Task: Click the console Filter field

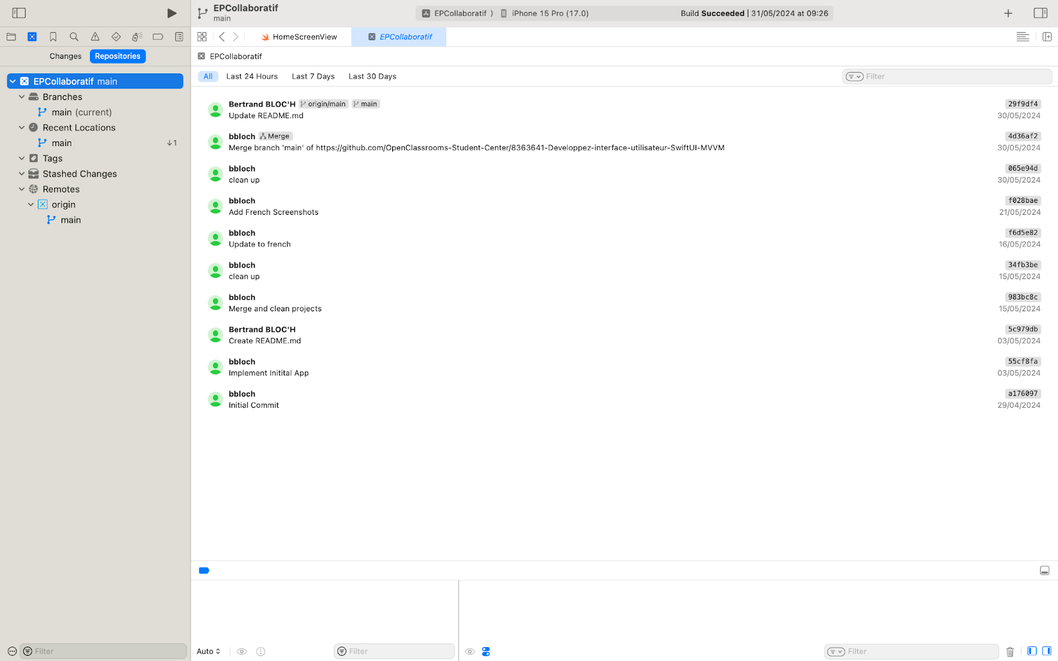Action: (x=911, y=651)
